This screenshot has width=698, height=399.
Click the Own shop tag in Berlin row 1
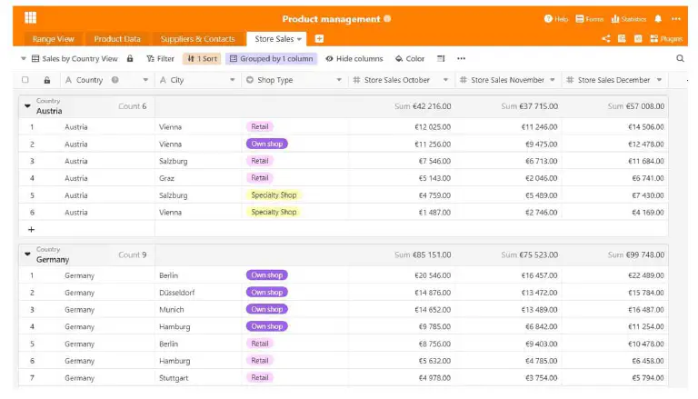(266, 275)
